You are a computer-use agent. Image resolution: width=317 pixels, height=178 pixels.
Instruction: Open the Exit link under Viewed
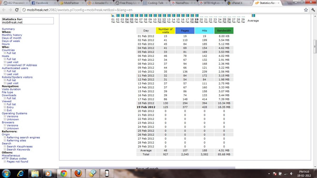click(9, 111)
